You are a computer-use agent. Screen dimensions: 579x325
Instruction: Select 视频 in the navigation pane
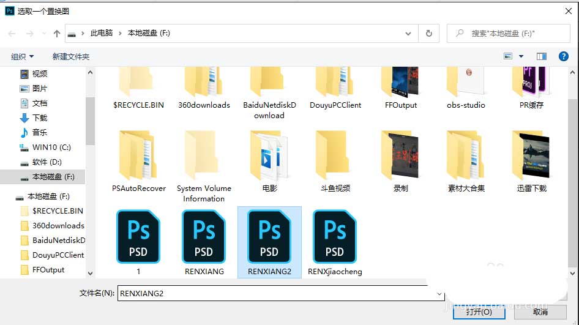point(40,74)
